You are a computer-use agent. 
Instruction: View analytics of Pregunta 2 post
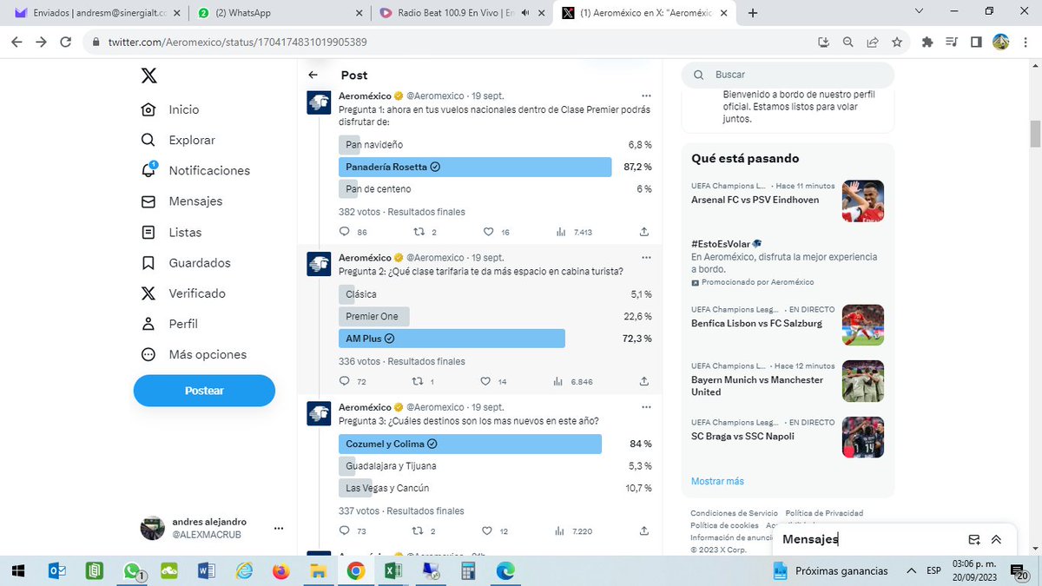point(560,381)
